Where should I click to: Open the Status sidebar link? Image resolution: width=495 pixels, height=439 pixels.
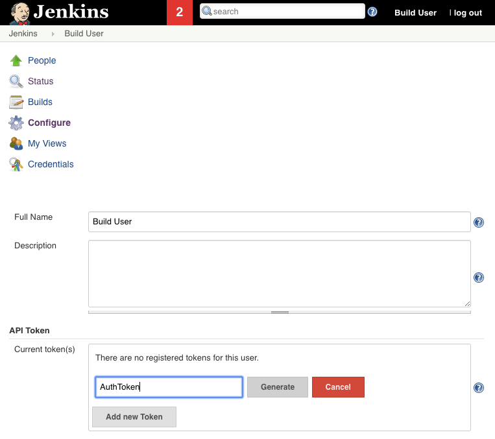click(x=40, y=81)
